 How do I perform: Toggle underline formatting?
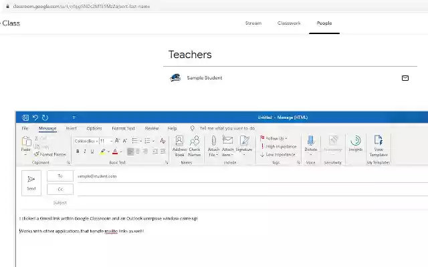(92, 152)
